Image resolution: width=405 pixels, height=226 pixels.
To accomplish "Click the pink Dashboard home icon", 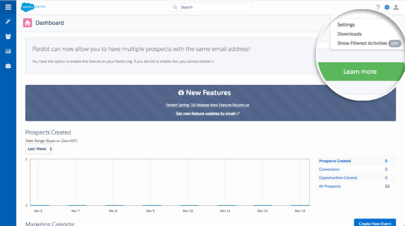I will click(x=27, y=23).
